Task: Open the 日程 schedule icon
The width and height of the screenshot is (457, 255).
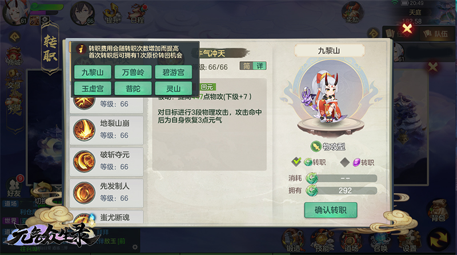Action: [x=137, y=14]
